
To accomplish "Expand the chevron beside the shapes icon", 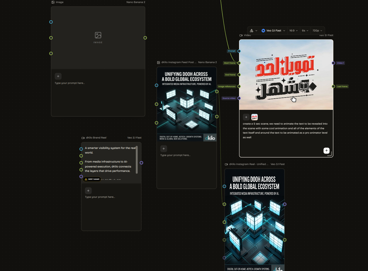I will click(256, 31).
